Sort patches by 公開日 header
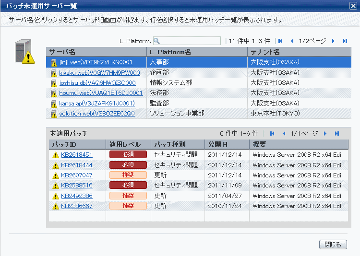The image size is (360, 256). point(227,144)
